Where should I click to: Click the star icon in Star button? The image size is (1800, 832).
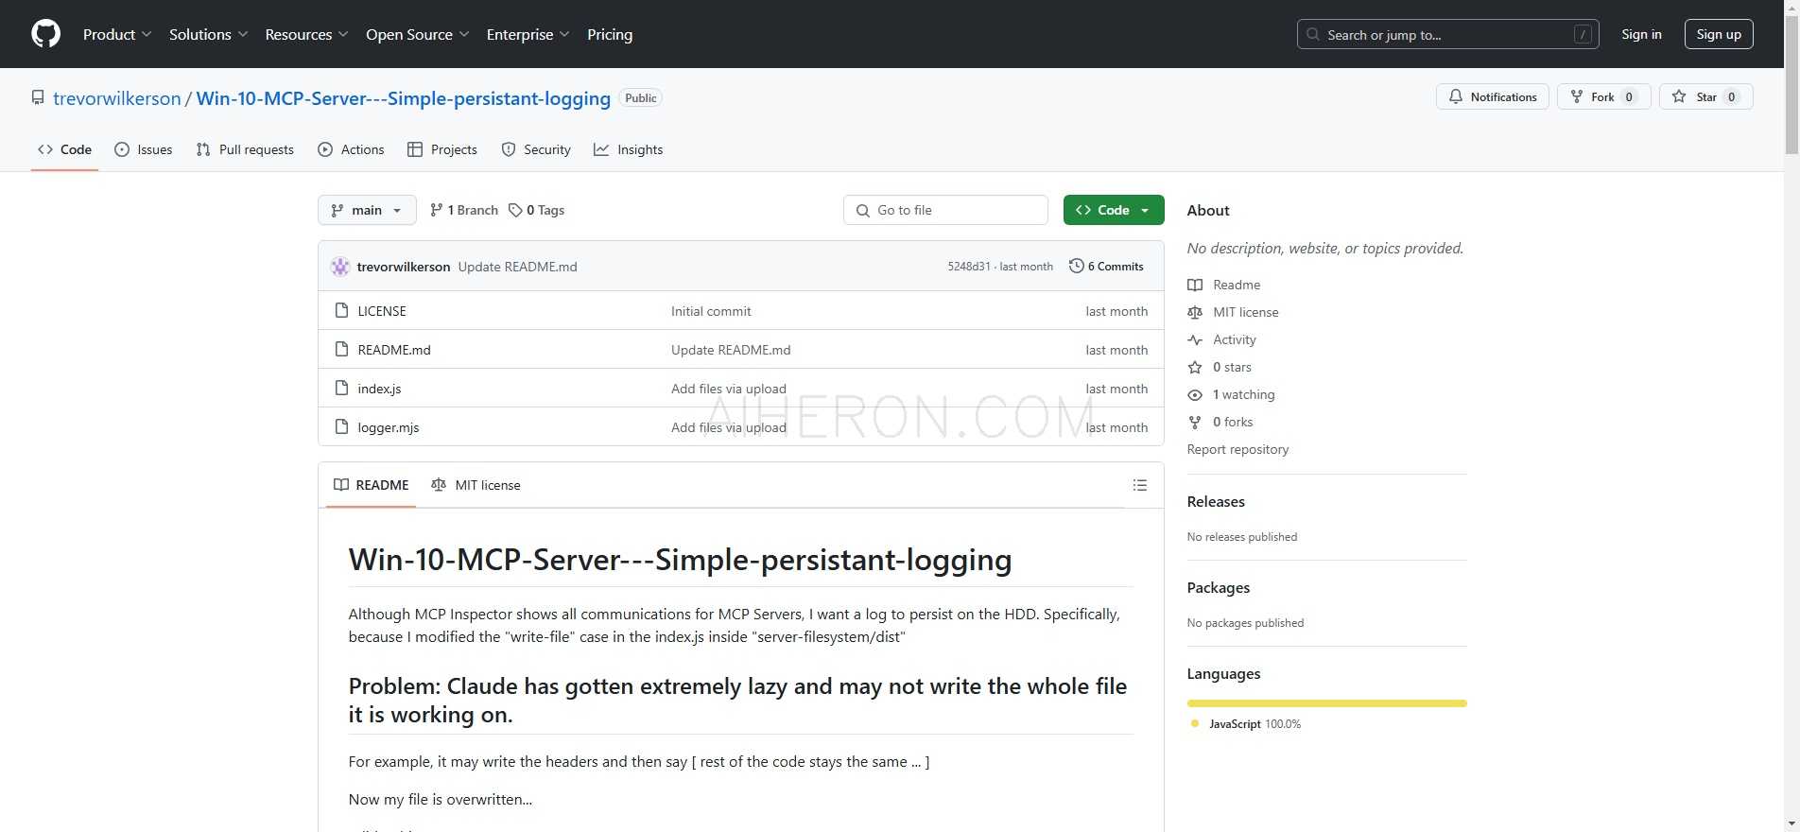(x=1679, y=96)
